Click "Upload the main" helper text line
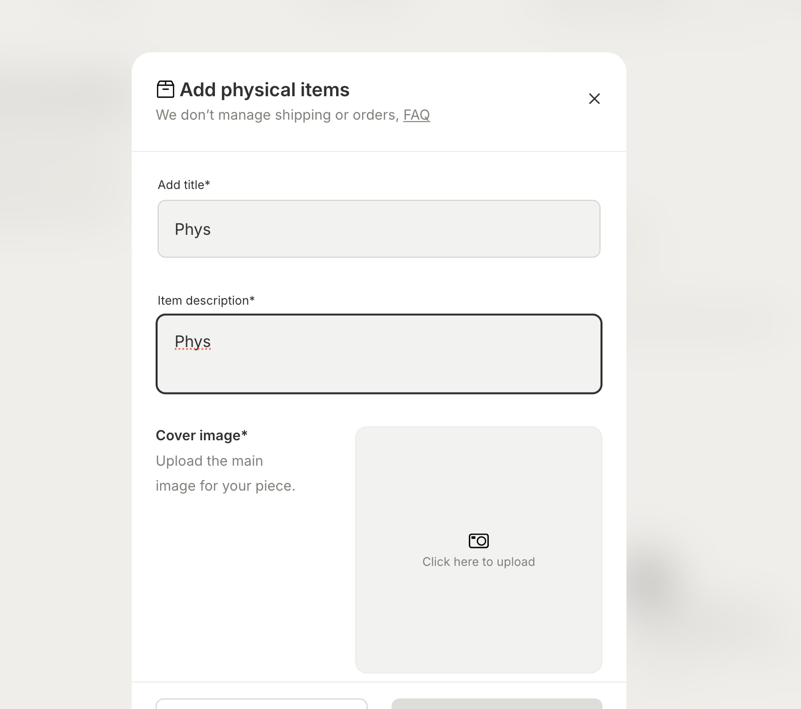 coord(209,461)
